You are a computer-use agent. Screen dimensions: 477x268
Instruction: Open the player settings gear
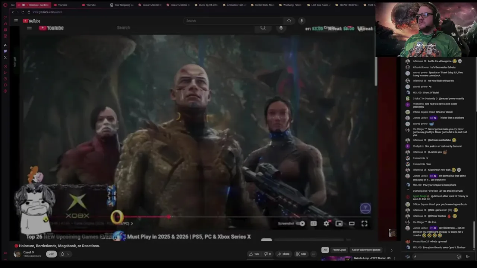[x=326, y=224]
